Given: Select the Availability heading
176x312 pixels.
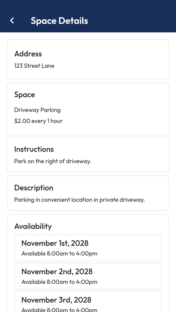Looking at the screenshot, I should coord(33,226).
